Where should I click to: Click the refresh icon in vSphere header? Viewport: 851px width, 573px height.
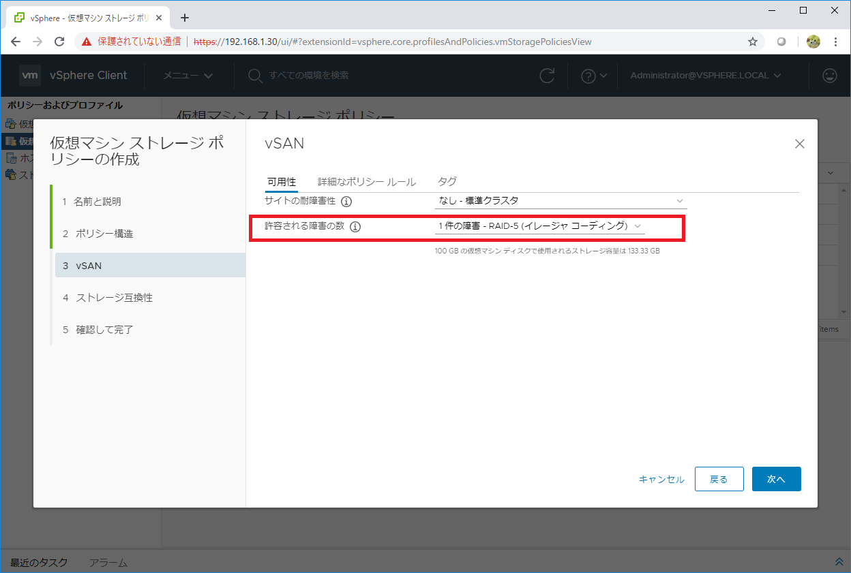(x=547, y=76)
